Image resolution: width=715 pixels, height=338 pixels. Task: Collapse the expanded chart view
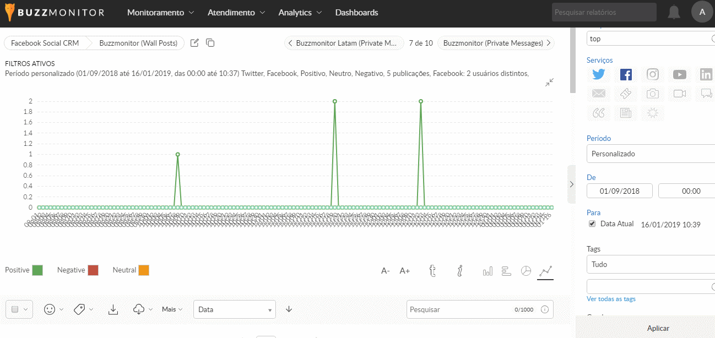549,82
